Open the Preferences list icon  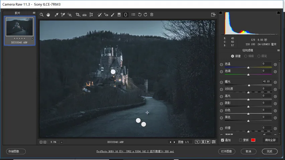[133, 14]
